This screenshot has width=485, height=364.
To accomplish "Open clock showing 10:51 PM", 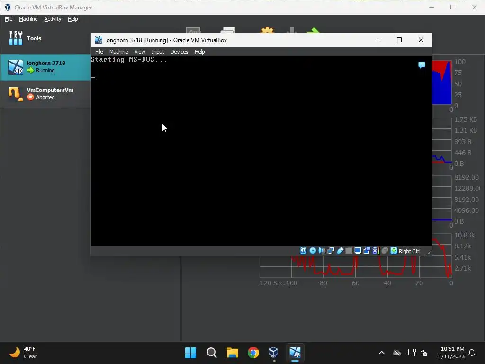I will click(x=450, y=353).
